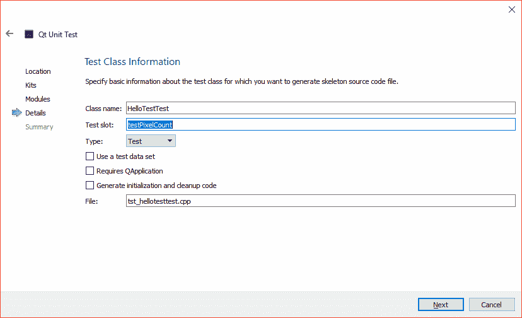Select the Kits step in sidebar
Screen dimensions: 522x318
coord(31,85)
